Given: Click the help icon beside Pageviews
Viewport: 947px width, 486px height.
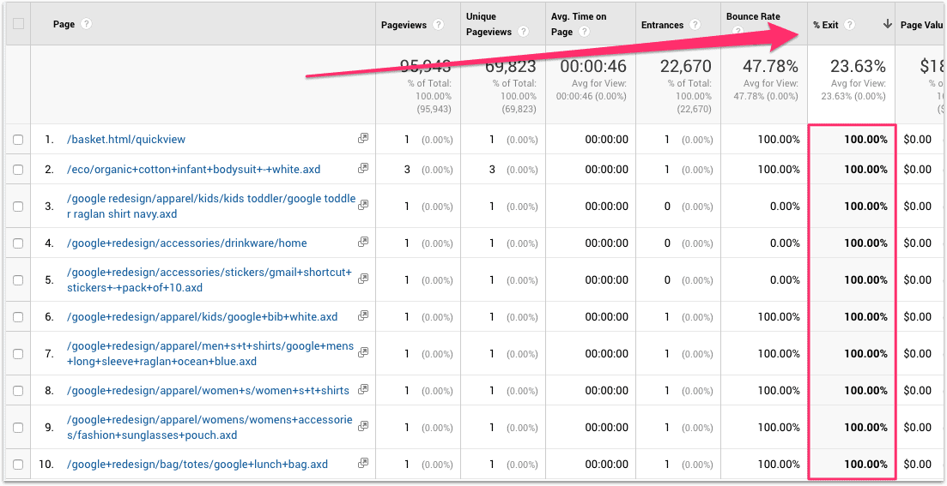Looking at the screenshot, I should coord(439,25).
